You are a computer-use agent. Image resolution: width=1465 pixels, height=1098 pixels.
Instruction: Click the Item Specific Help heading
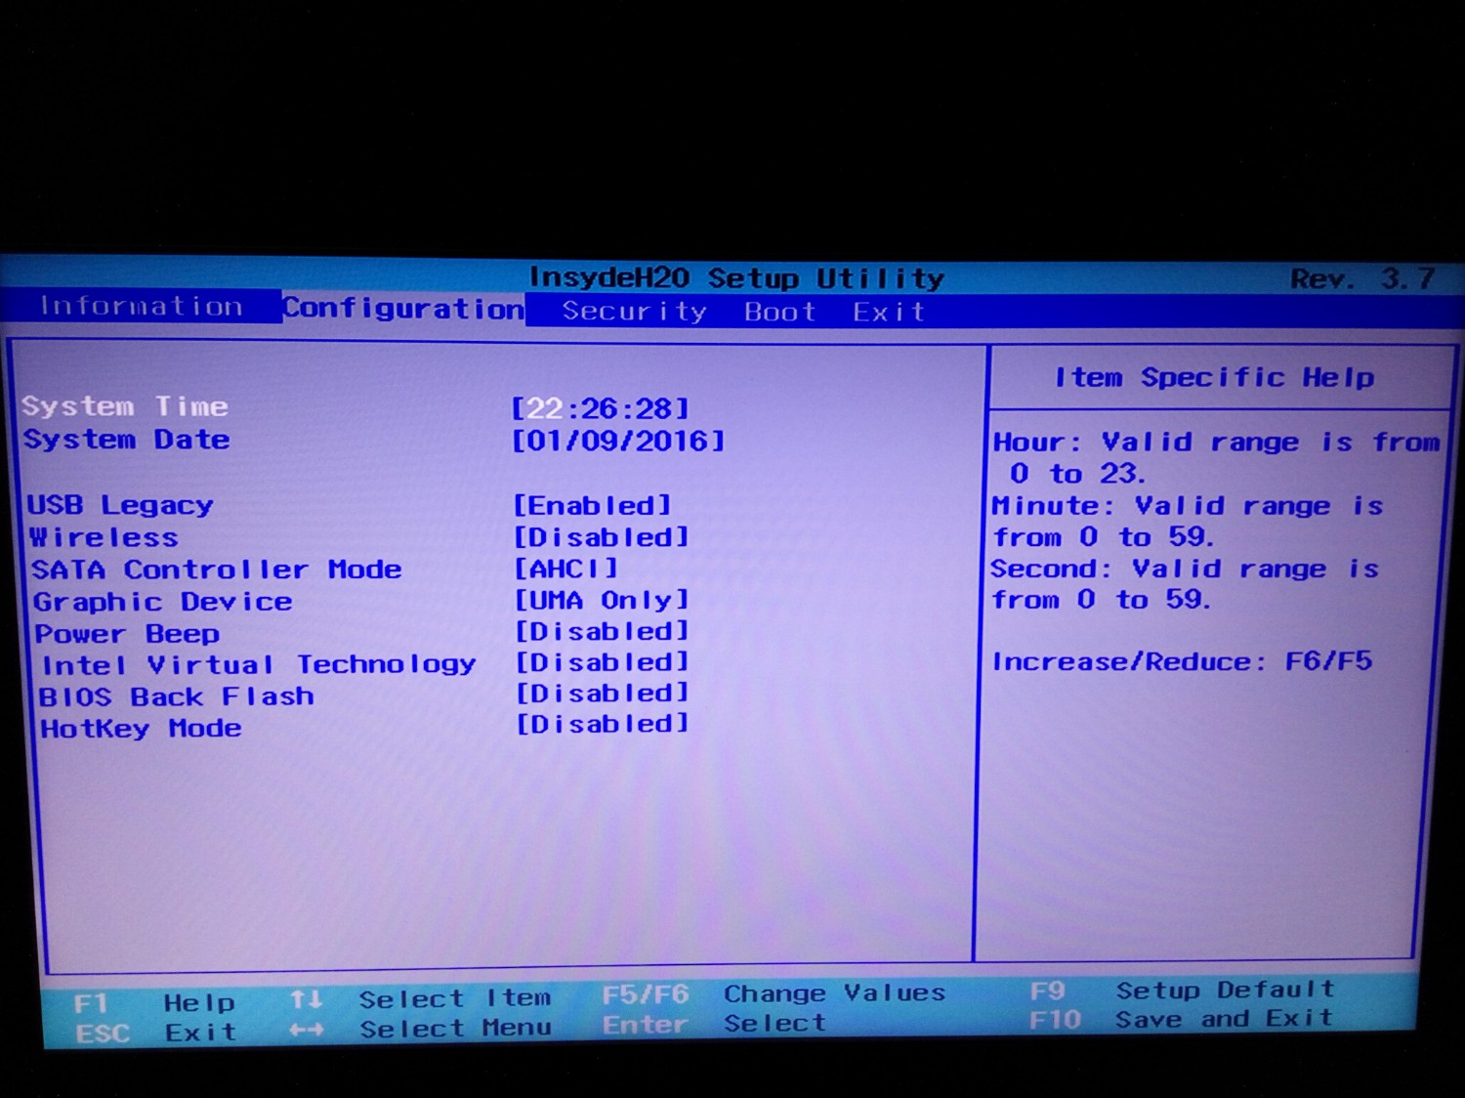point(1214,378)
